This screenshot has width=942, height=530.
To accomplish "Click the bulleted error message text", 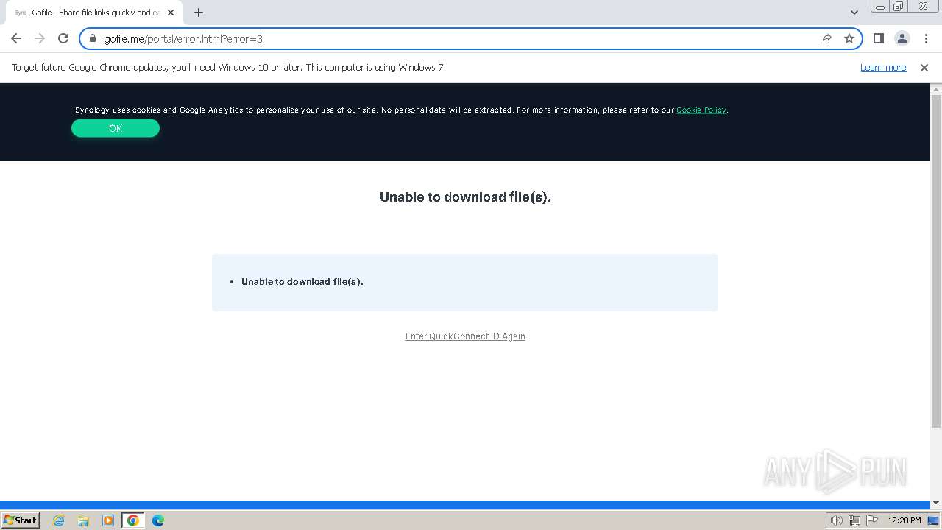I will 302,281.
